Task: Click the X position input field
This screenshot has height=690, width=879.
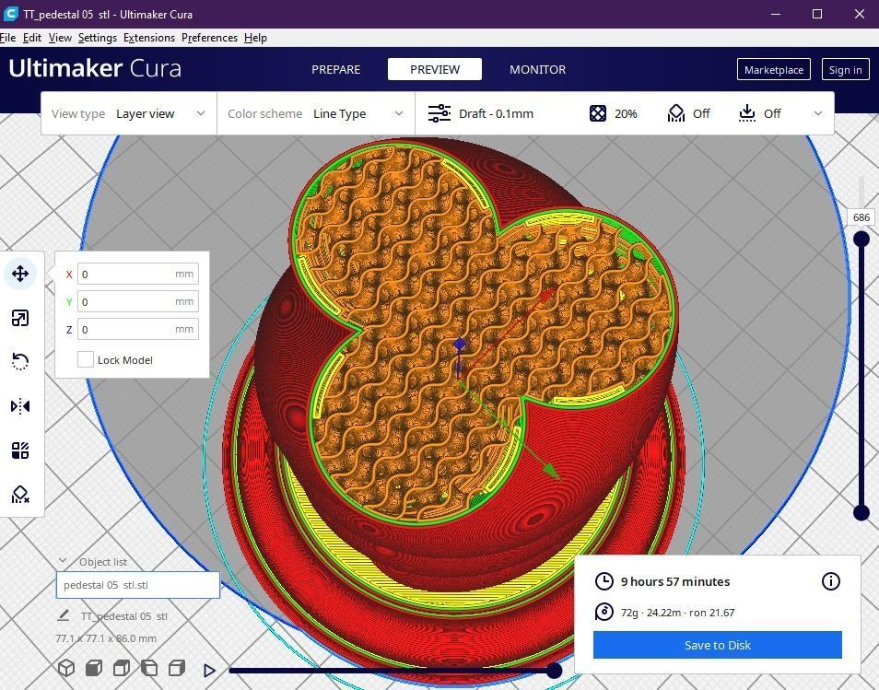Action: 138,275
